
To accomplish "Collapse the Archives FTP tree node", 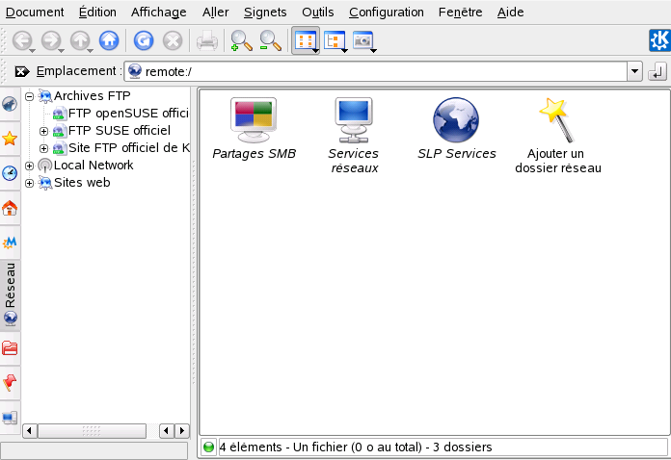I will tap(29, 96).
